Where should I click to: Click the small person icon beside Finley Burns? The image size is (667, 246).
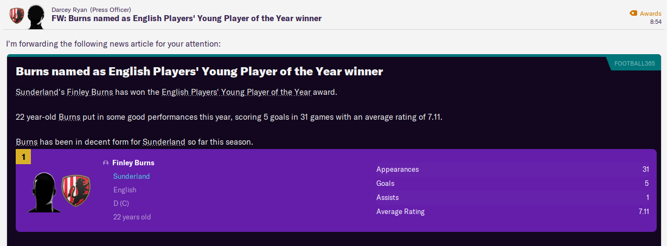point(106,163)
